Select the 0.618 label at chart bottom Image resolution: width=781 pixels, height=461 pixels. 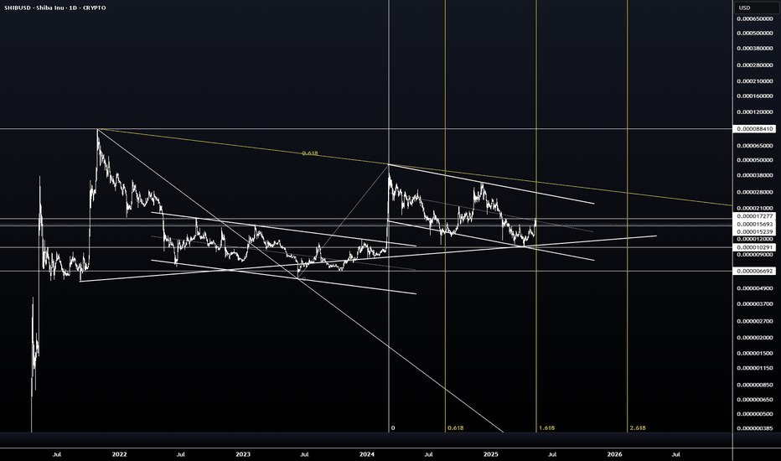(x=455, y=428)
